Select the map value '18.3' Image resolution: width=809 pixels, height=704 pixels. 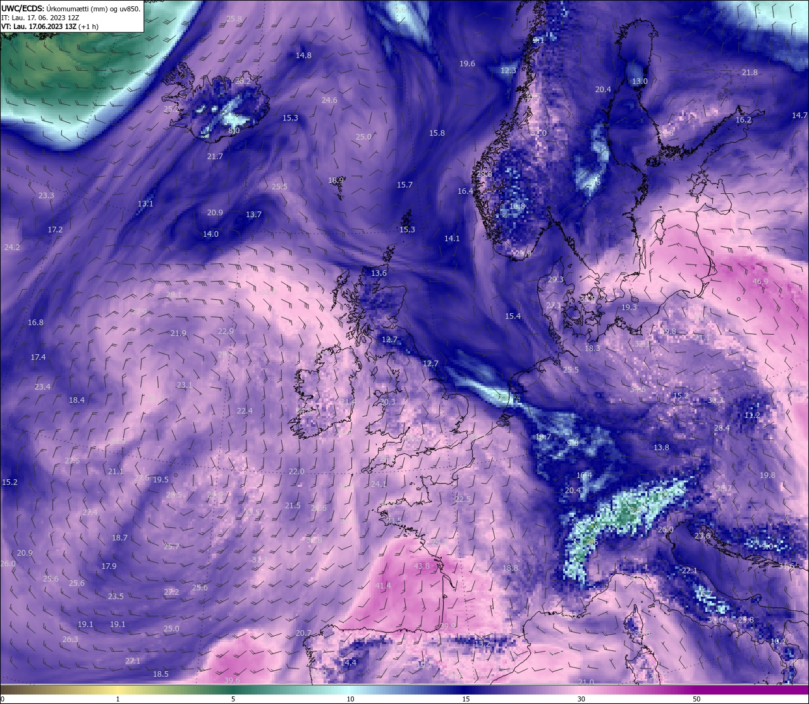[x=592, y=349]
